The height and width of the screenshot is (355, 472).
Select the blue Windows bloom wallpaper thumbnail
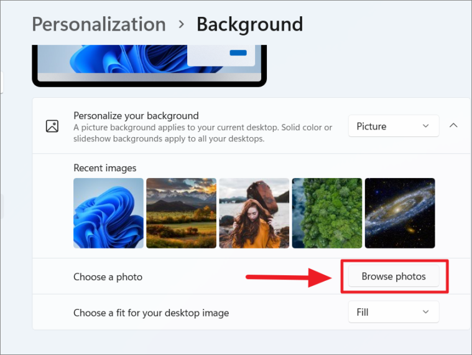click(108, 213)
